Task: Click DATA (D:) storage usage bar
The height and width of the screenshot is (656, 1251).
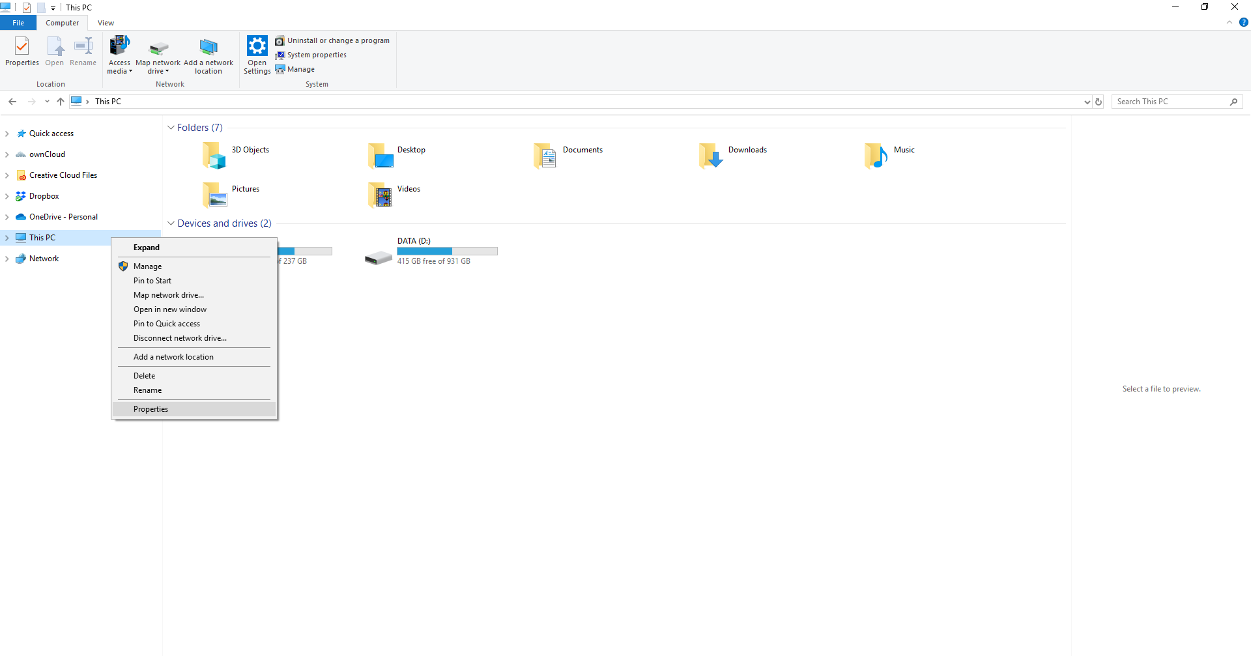Action: [447, 251]
